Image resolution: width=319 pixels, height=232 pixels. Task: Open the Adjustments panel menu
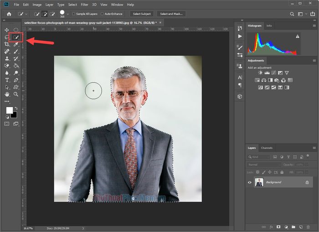(x=314, y=61)
